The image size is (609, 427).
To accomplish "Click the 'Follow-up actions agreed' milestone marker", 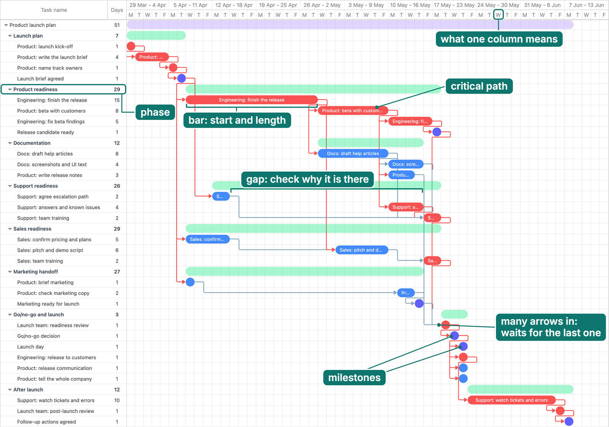I will 569,422.
